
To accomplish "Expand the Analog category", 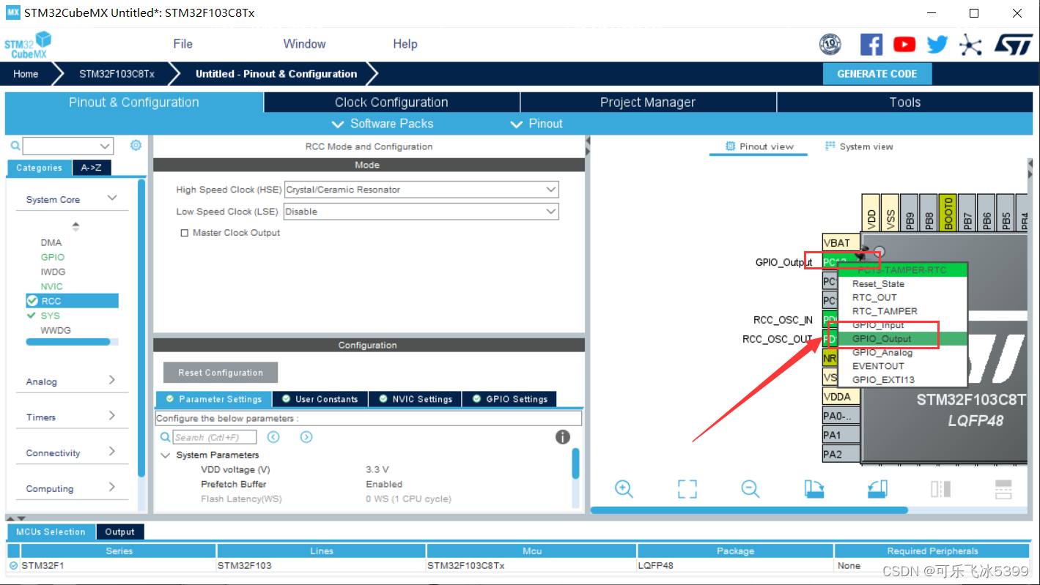I will click(112, 379).
